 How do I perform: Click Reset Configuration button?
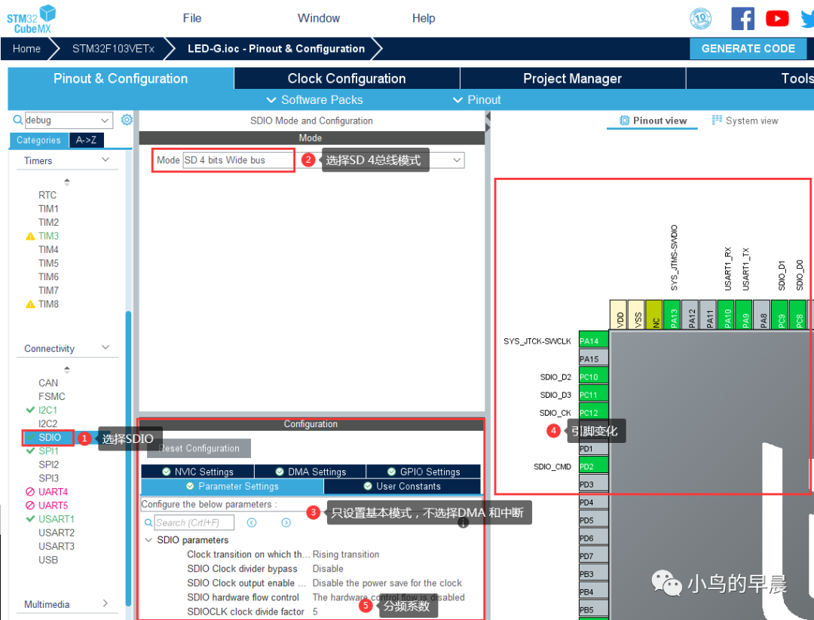click(x=199, y=448)
